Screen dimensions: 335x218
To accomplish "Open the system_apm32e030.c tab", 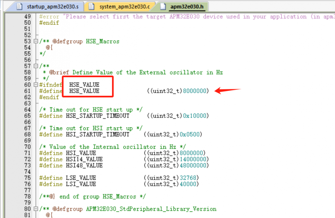I will click(x=124, y=7).
